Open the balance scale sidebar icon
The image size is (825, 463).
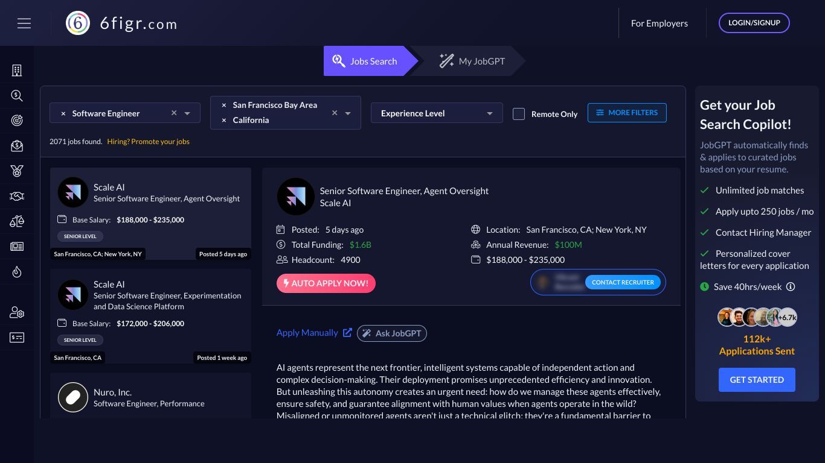point(17,221)
